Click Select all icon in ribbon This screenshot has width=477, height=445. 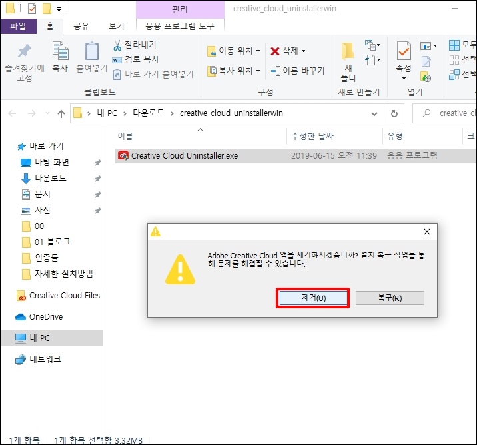[454, 45]
